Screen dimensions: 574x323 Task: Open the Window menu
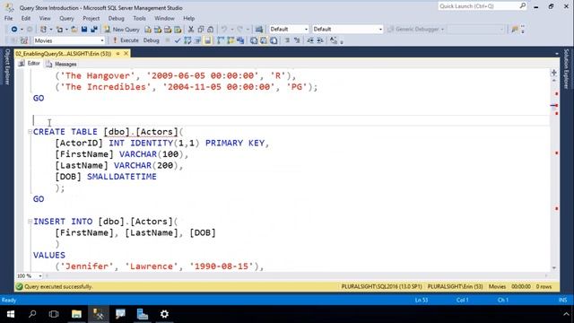164,18
